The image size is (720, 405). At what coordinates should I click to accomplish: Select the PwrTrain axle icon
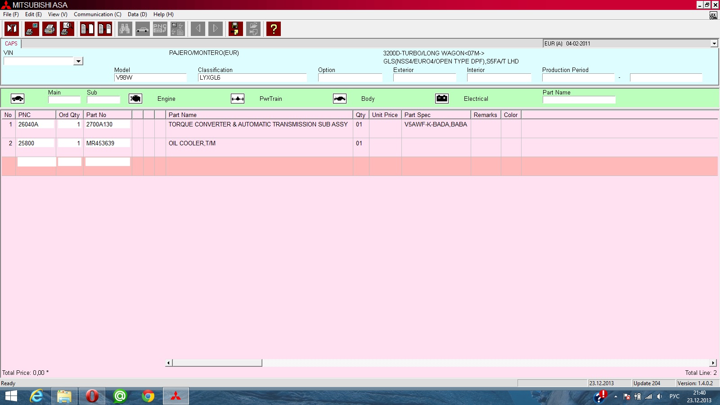pyautogui.click(x=238, y=99)
